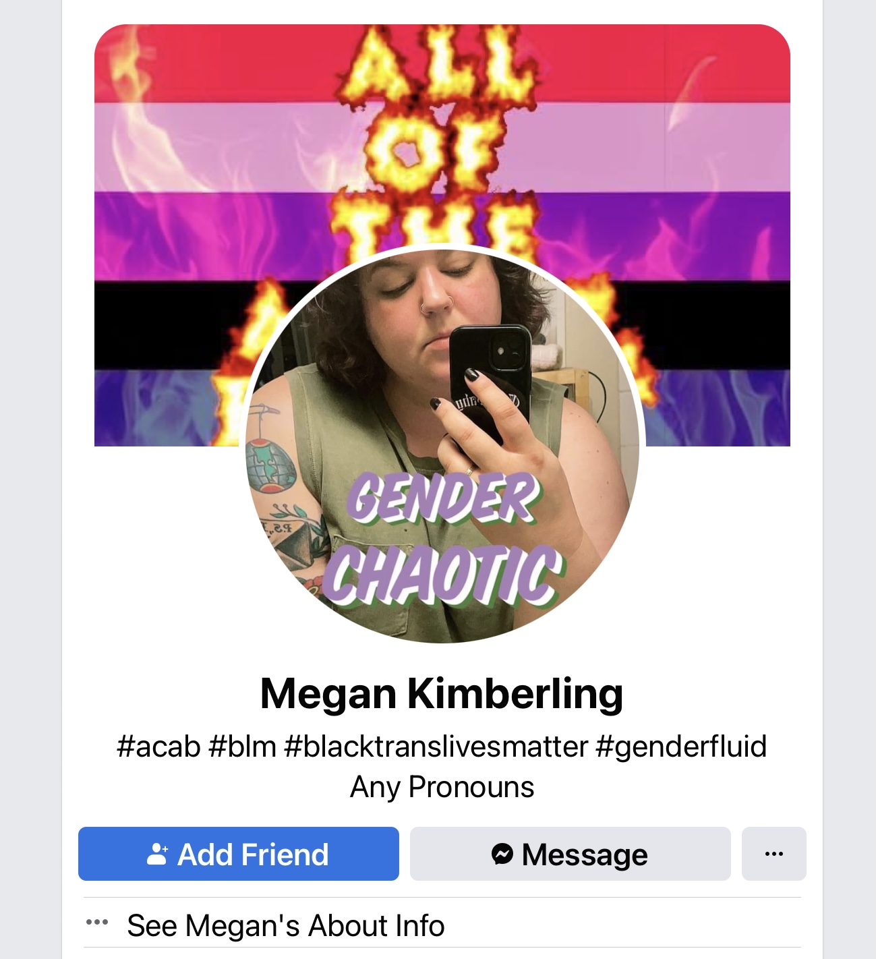The width and height of the screenshot is (876, 959).
Task: Send a friend request with Add Friend
Action: [x=239, y=854]
